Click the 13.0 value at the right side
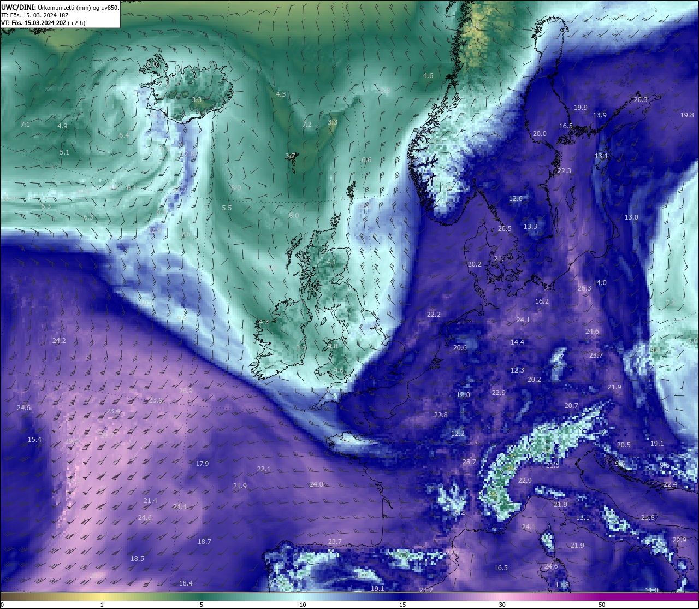Viewport: 699px width, 609px height. click(631, 217)
